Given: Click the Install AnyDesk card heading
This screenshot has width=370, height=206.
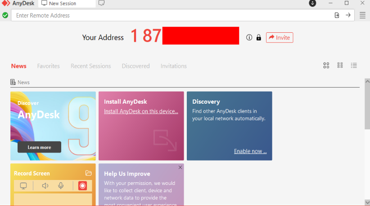Looking at the screenshot, I should (x=125, y=101).
